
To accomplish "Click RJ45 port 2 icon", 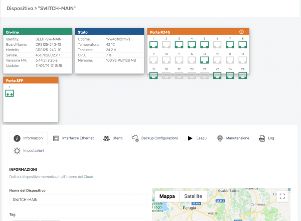I will 166,45.
